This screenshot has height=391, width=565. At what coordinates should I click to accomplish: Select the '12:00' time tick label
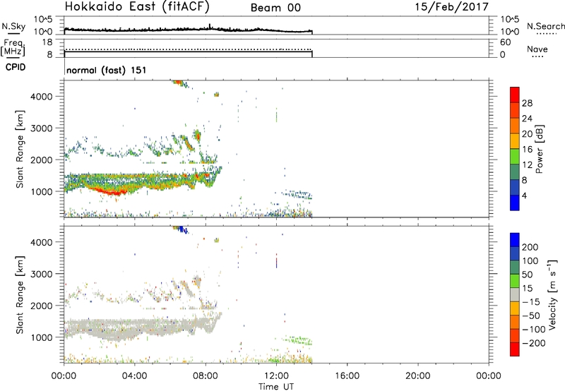tap(276, 376)
